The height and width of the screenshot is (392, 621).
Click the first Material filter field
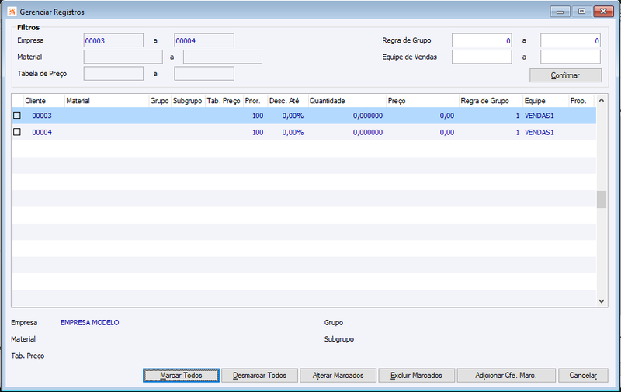(123, 57)
